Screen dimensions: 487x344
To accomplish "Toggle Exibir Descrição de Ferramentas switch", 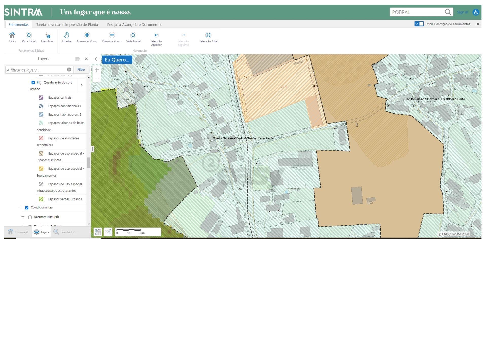I will point(419,24).
